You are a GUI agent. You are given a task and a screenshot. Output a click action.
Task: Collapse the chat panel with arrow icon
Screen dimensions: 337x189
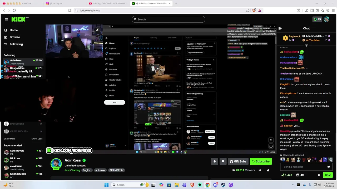click(x=280, y=28)
